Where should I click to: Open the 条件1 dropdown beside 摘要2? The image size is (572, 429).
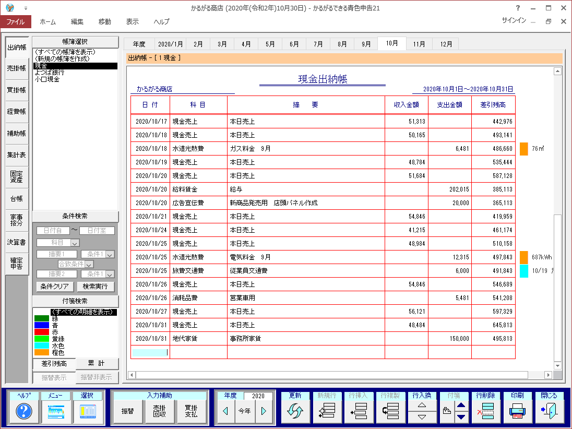[x=110, y=274]
